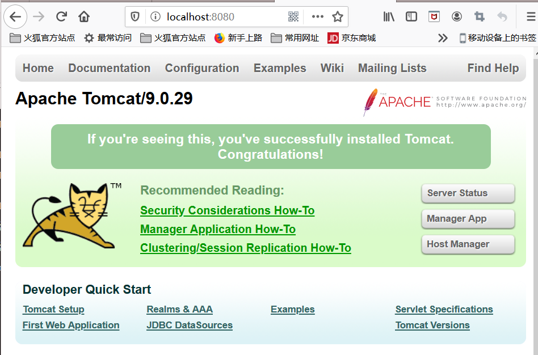
Task: Open page actions three-dot menu
Action: [x=317, y=16]
